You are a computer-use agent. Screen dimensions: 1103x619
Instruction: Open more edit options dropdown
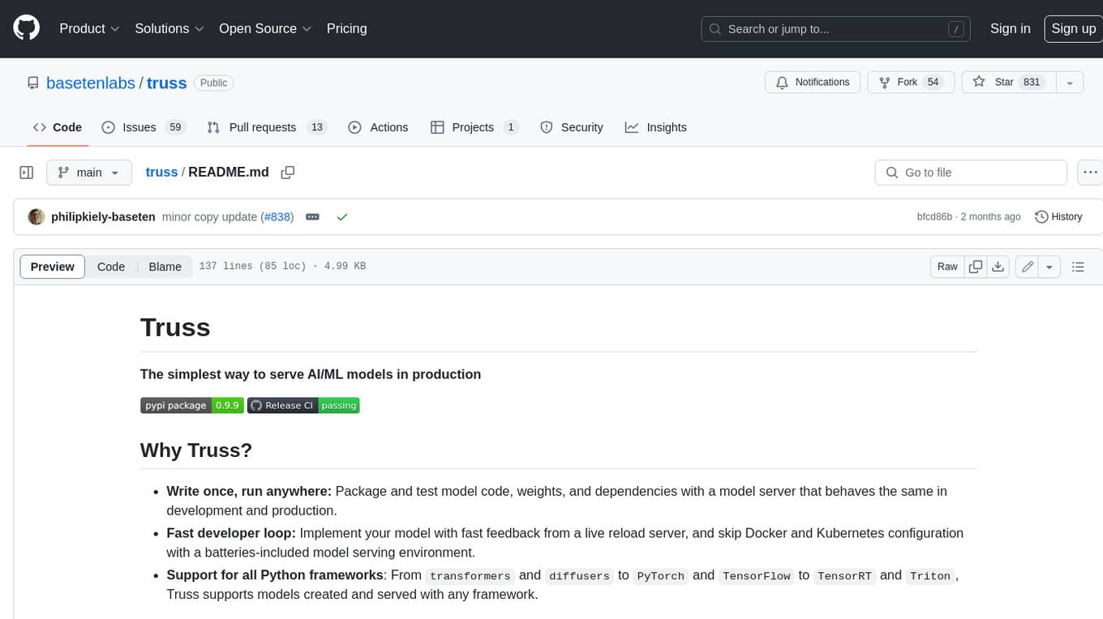tap(1049, 267)
